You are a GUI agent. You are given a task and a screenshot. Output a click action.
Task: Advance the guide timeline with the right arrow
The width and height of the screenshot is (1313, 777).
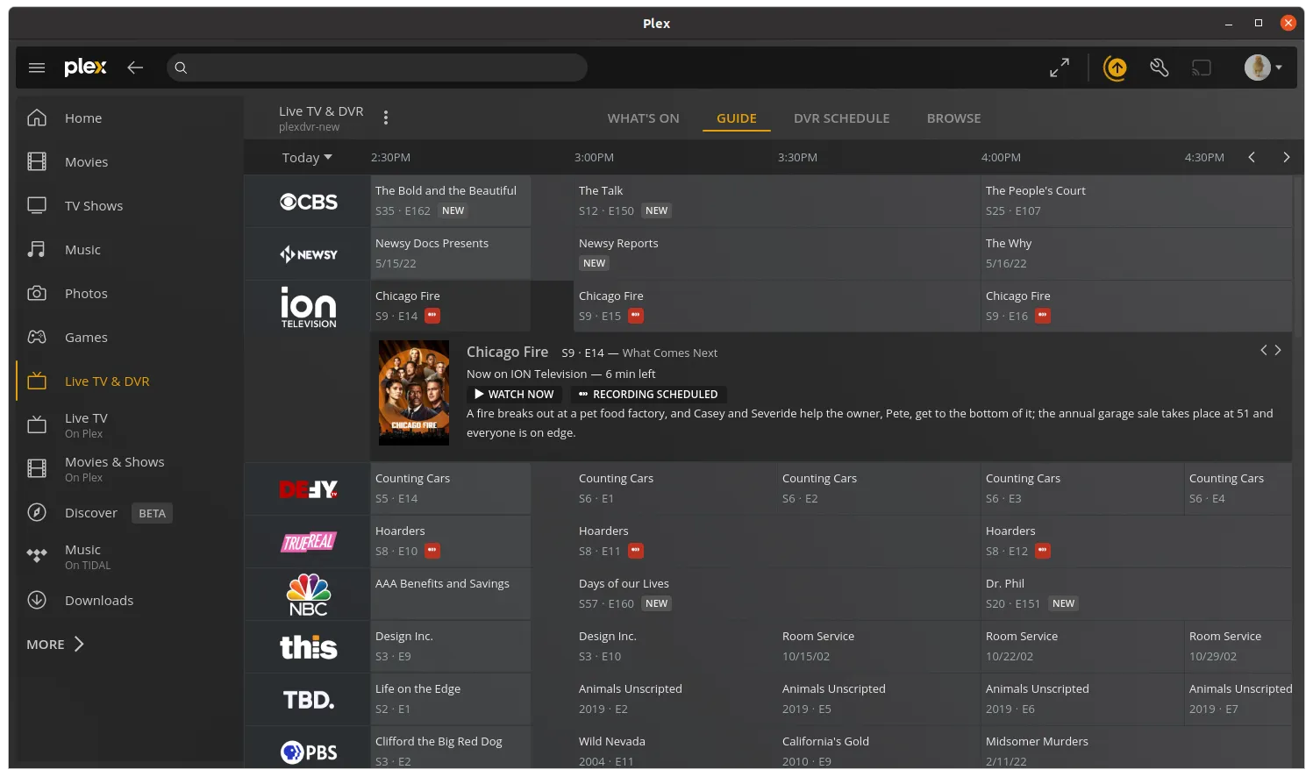pos(1286,158)
